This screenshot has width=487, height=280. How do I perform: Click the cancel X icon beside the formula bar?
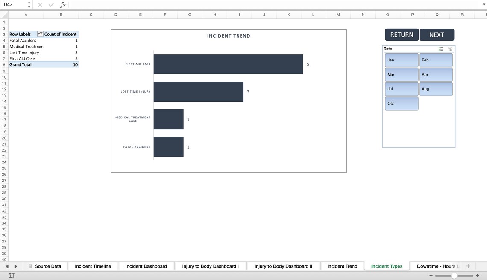click(40, 5)
